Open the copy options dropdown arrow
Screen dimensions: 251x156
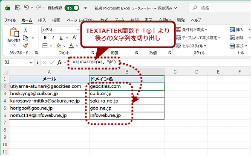[x=33, y=38]
